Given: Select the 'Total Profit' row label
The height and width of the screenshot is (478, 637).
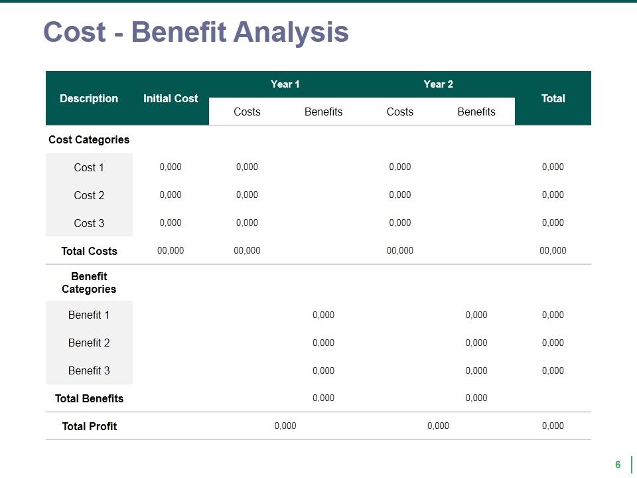Looking at the screenshot, I should (89, 426).
